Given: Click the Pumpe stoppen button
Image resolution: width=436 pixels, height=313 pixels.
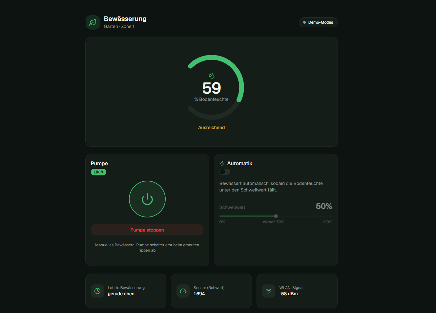Looking at the screenshot, I should point(147,230).
